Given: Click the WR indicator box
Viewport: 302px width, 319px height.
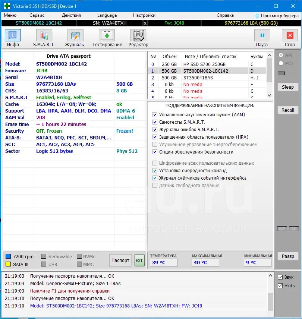Looking at the screenshot, I should 282,229.
